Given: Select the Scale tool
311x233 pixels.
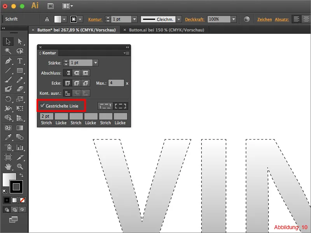Looking at the screenshot, I should click(20, 99).
